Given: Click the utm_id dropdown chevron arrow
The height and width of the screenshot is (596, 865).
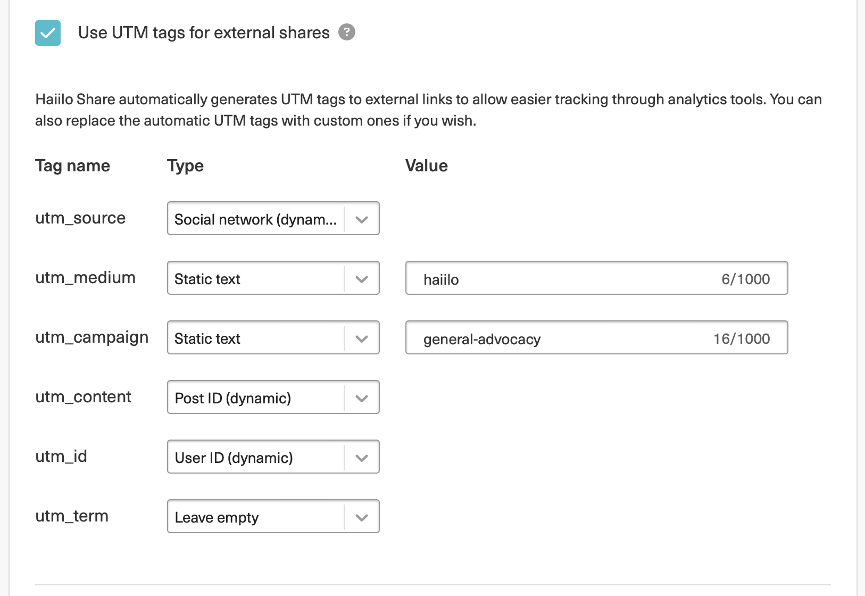Looking at the screenshot, I should [x=362, y=457].
